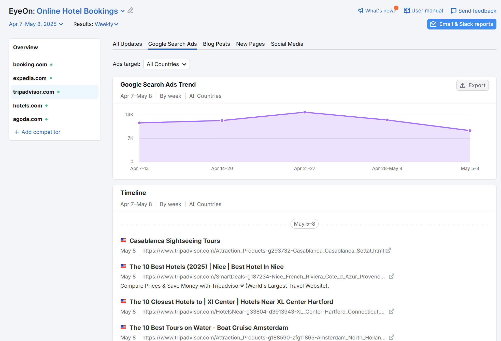
Task: Switch to the Social Media tab
Action: (287, 44)
